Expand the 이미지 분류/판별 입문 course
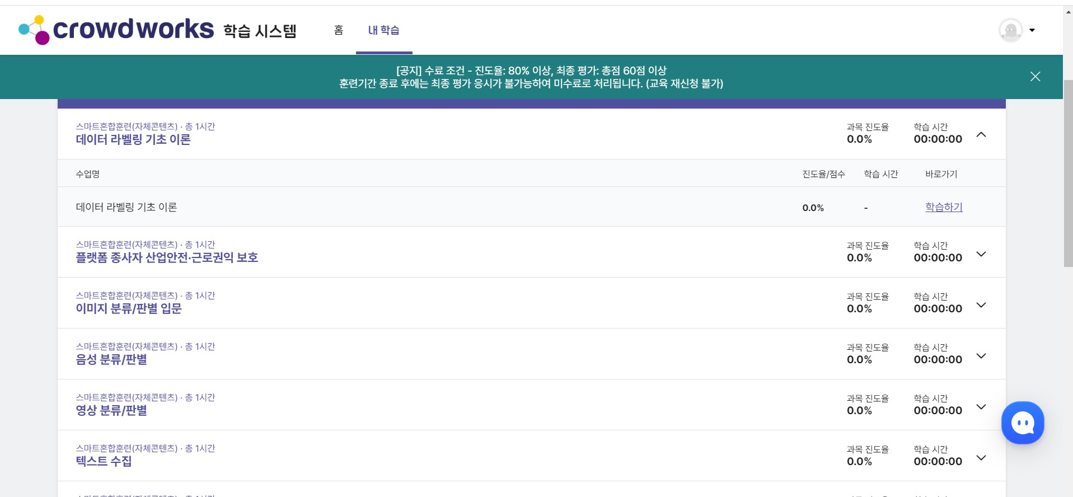Viewport: 1073px width, 497px height. tap(981, 304)
